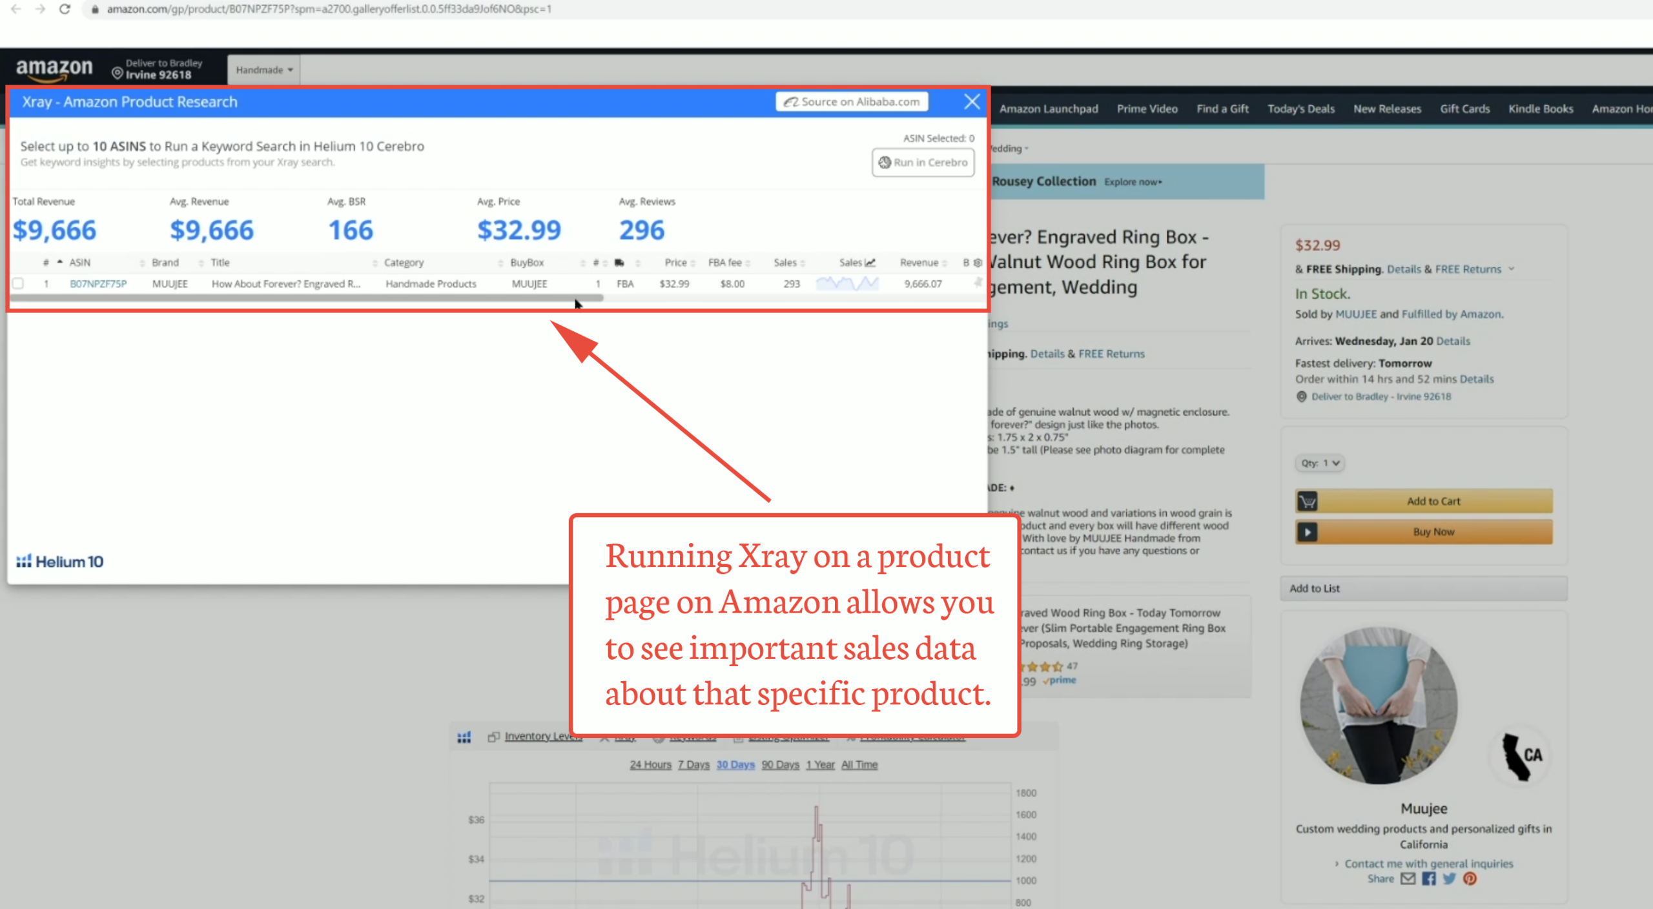Image resolution: width=1653 pixels, height=909 pixels.
Task: Sort table by Revenue column
Action: [x=919, y=263]
